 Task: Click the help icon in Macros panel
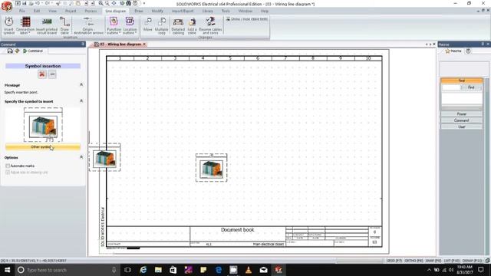pos(468,51)
